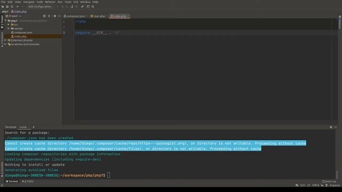
Task: Click the Open folder toolbar icon
Action: [x=3, y=7]
